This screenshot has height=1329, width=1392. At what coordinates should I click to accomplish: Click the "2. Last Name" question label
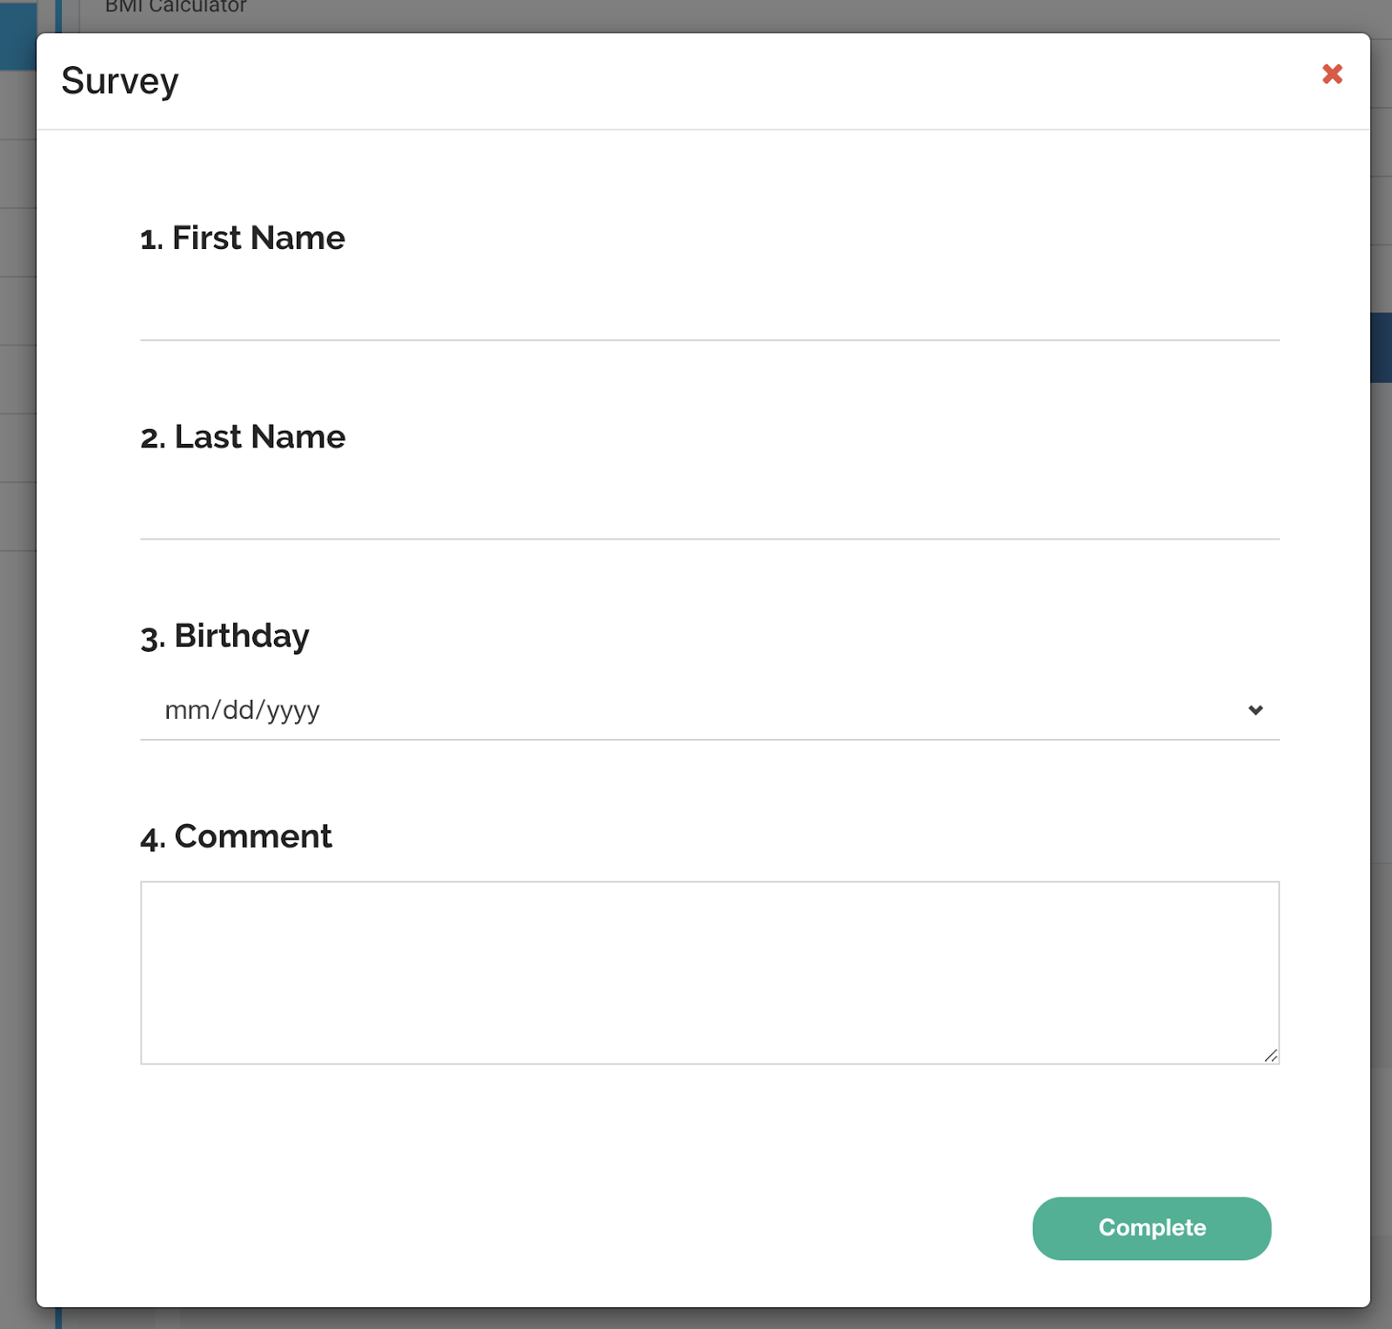tap(243, 437)
